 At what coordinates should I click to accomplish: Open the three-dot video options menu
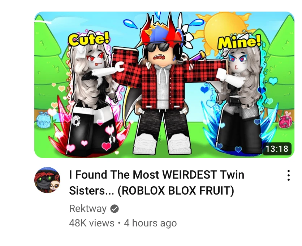click(x=288, y=175)
